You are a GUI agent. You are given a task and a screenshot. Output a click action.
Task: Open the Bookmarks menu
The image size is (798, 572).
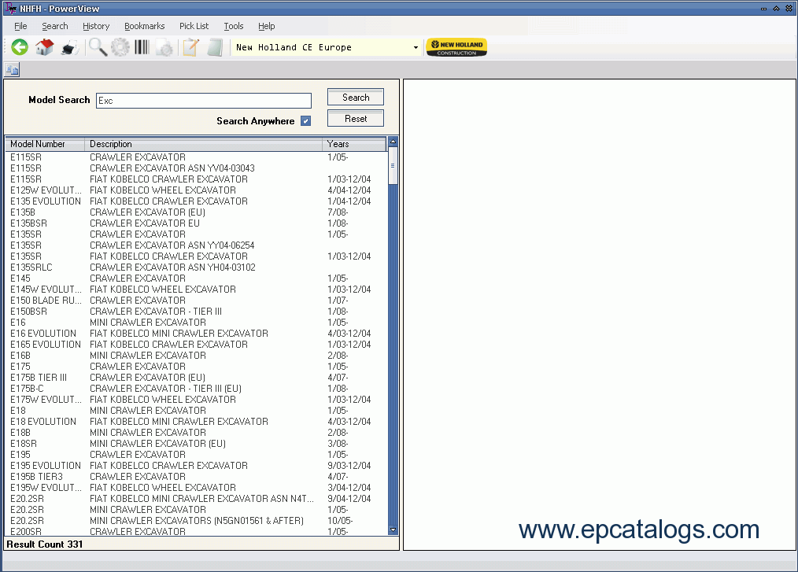pyautogui.click(x=145, y=26)
